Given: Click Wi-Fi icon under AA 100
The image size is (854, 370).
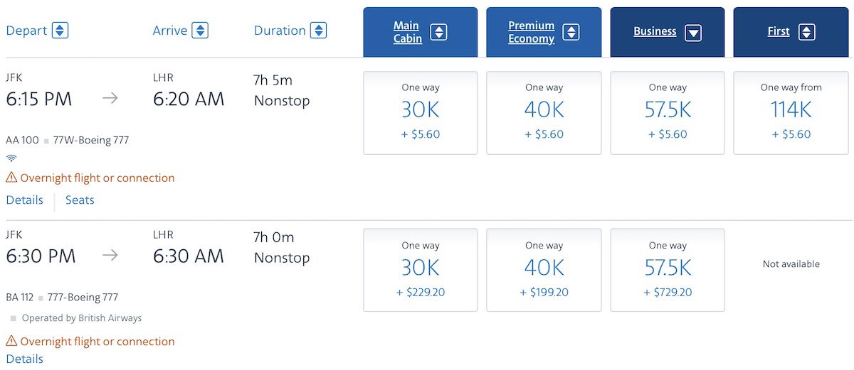Looking at the screenshot, I should pyautogui.click(x=11, y=158).
